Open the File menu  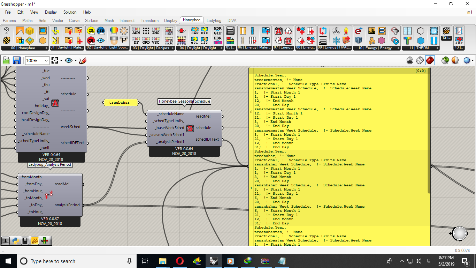pos(8,12)
